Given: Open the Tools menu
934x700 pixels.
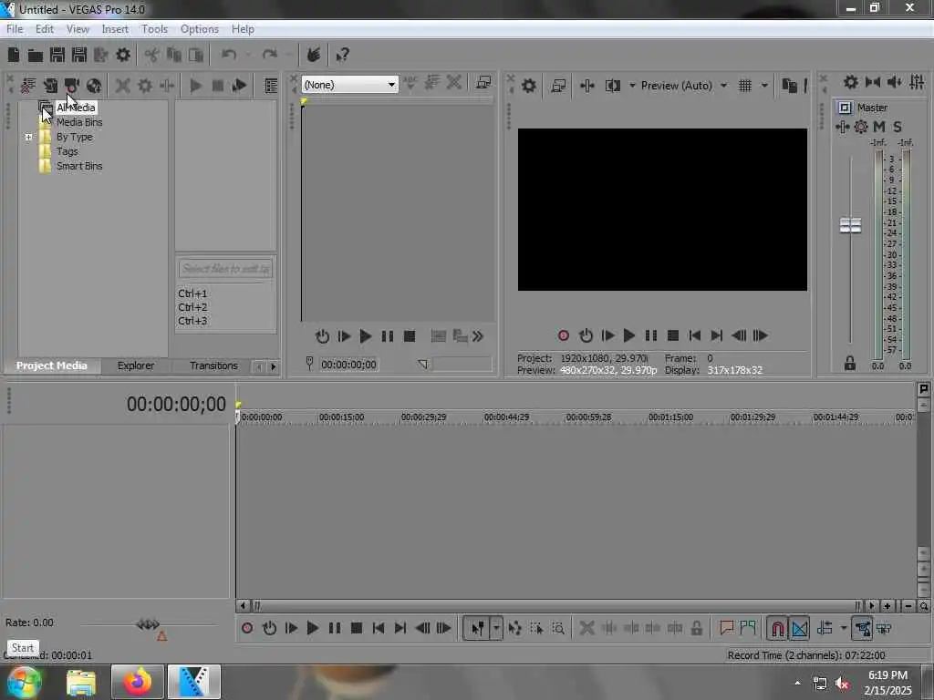Looking at the screenshot, I should [154, 29].
